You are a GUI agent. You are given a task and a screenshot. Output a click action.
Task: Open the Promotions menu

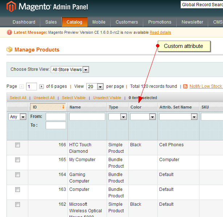(x=160, y=22)
